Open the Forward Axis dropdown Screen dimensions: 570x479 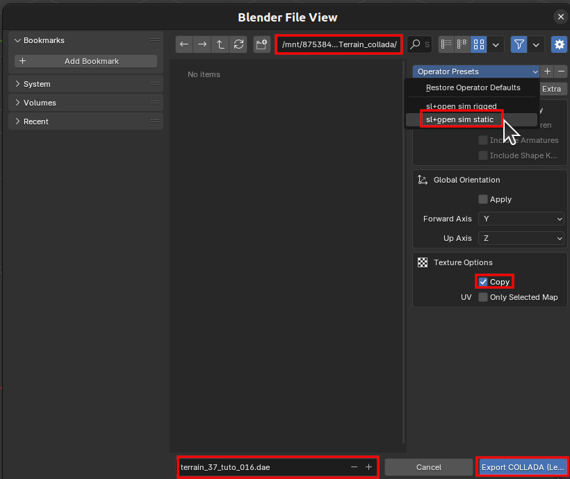point(521,219)
